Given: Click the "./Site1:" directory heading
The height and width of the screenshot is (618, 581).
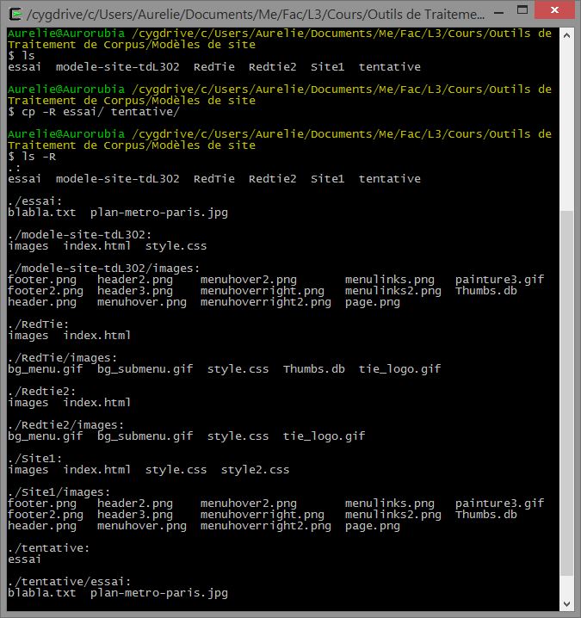Looking at the screenshot, I should 35,459.
